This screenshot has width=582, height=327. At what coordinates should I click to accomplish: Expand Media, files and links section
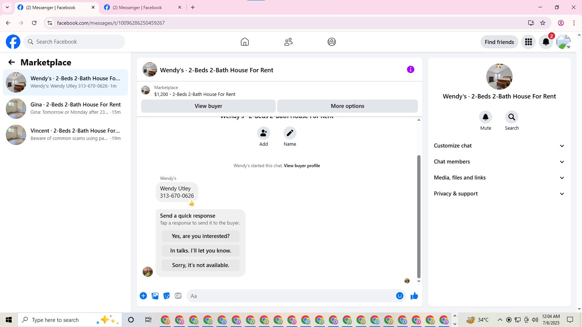499,178
